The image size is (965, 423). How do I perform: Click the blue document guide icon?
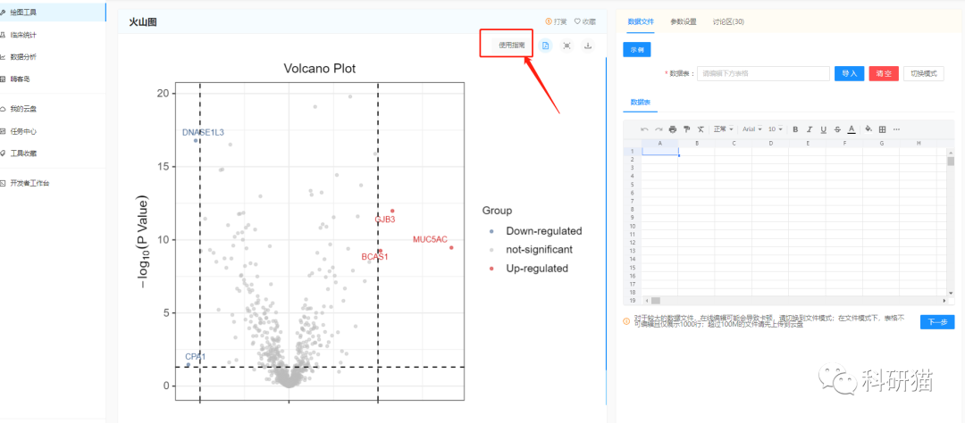point(545,46)
